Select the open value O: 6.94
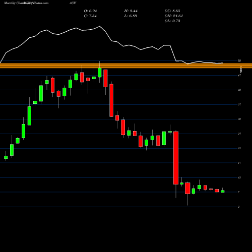Viewport: 252px width, 252px height. click(x=90, y=11)
